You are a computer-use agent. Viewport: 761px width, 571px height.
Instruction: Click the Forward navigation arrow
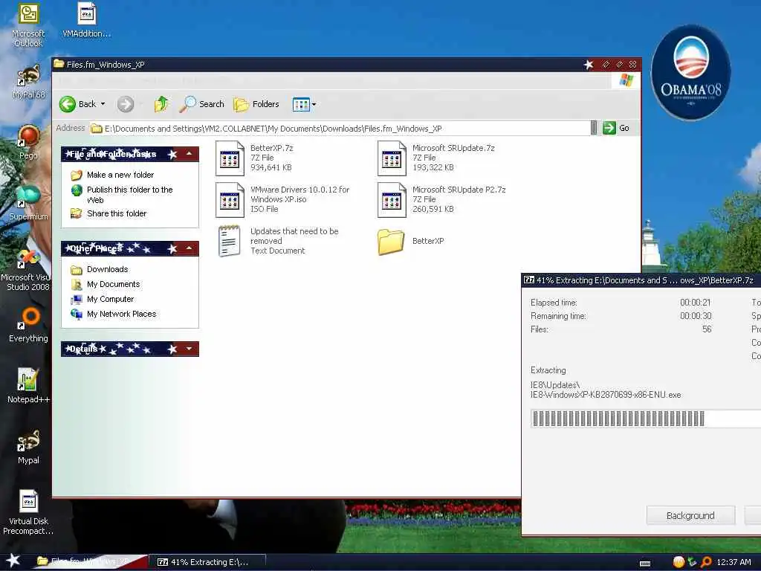[125, 104]
